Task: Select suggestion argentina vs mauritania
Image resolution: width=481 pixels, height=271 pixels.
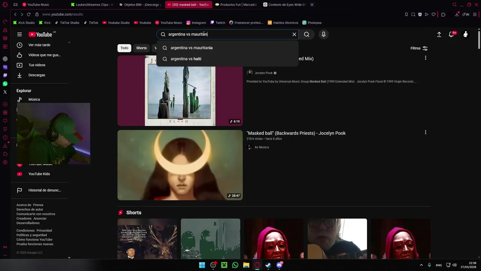Action: (227, 48)
